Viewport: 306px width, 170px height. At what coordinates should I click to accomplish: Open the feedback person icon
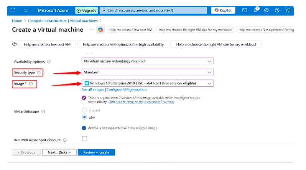(288, 10)
